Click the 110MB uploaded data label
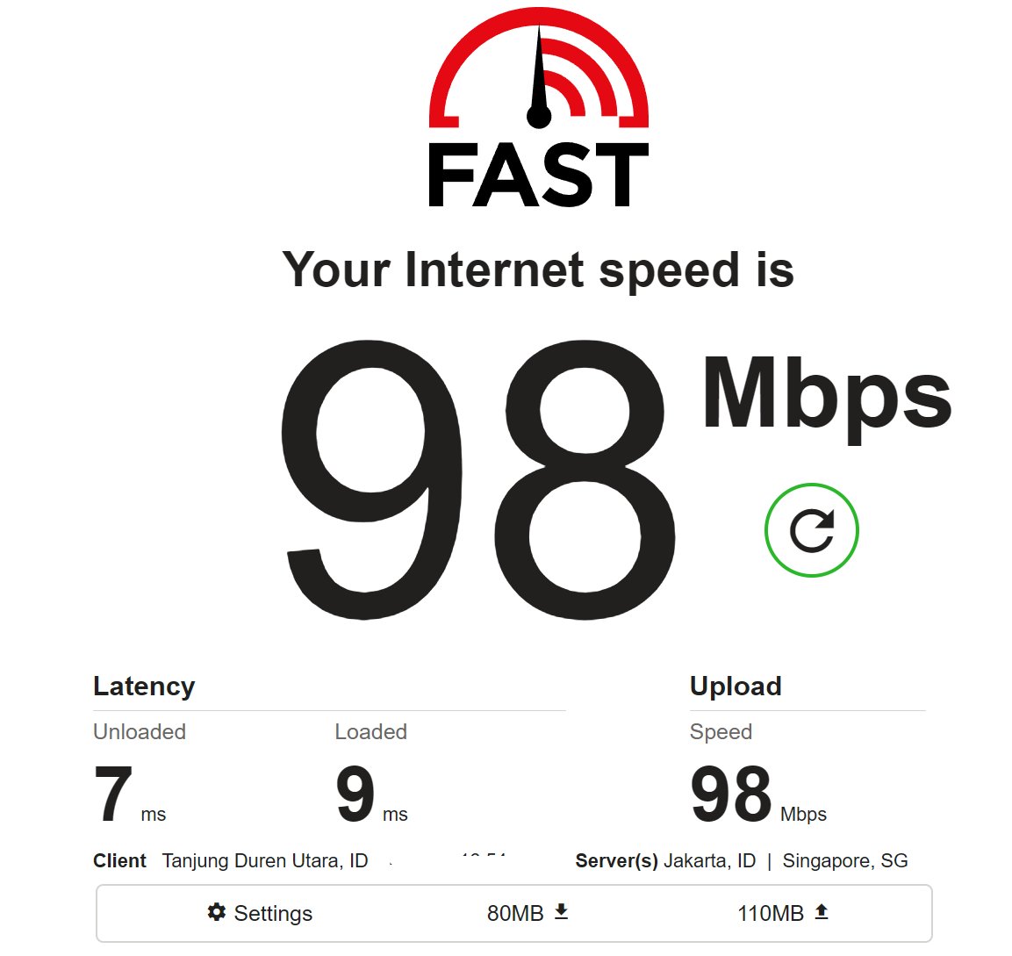This screenshot has height=956, width=1012. [x=771, y=913]
